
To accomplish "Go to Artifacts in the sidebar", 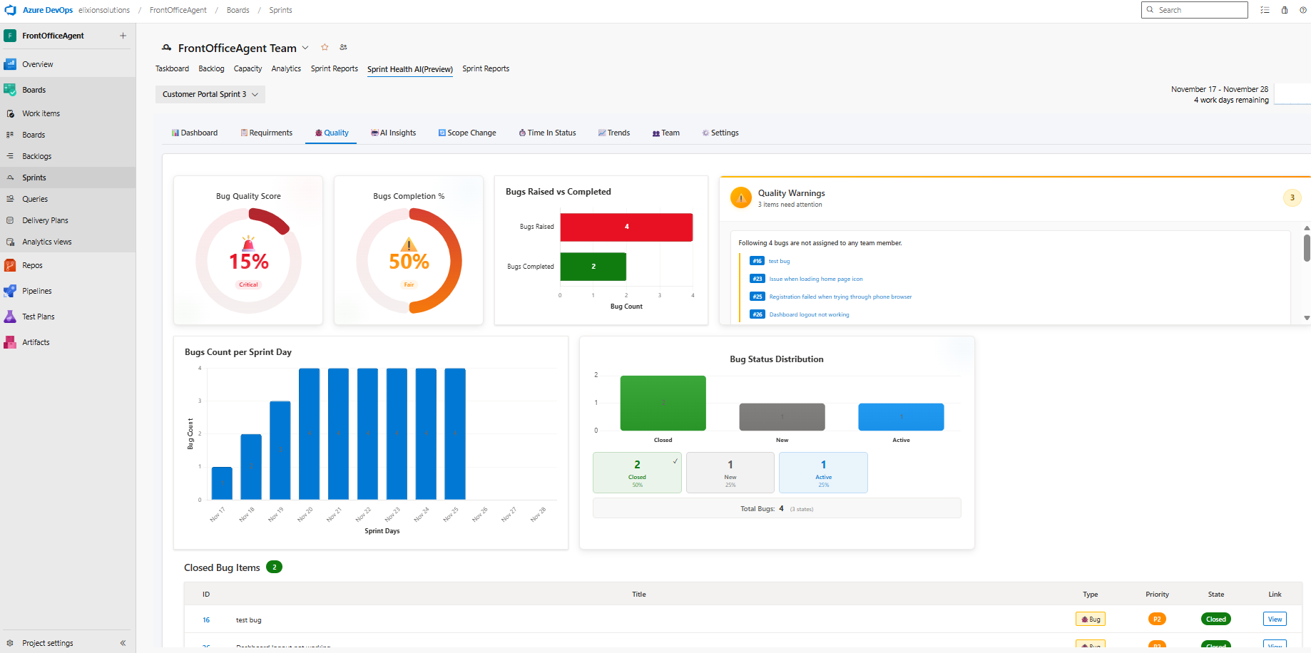I will pyautogui.click(x=36, y=342).
